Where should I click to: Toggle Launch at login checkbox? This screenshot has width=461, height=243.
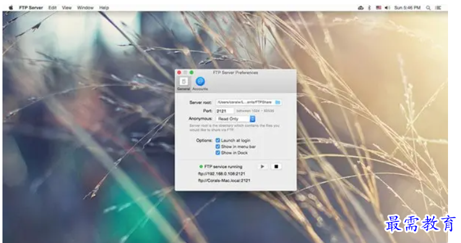pos(218,141)
